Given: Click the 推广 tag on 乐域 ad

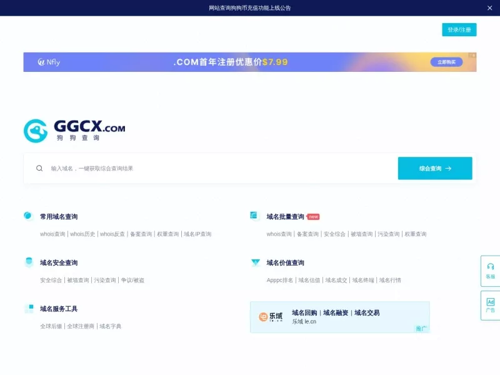Looking at the screenshot, I should [421, 329].
